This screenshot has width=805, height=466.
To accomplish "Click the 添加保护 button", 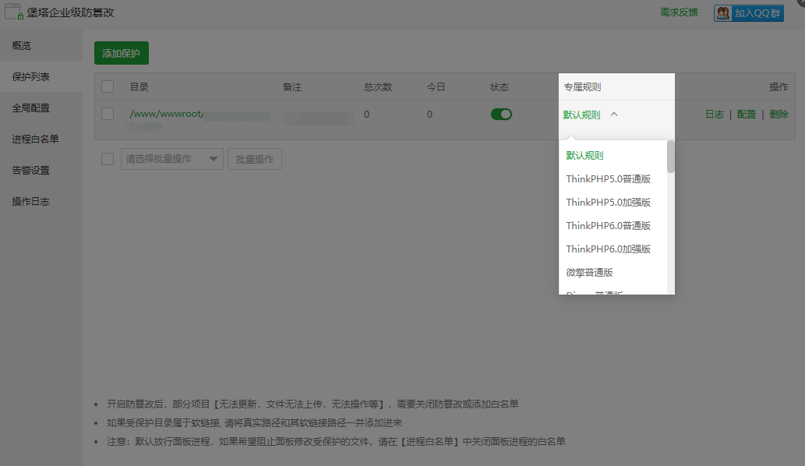I will (121, 53).
